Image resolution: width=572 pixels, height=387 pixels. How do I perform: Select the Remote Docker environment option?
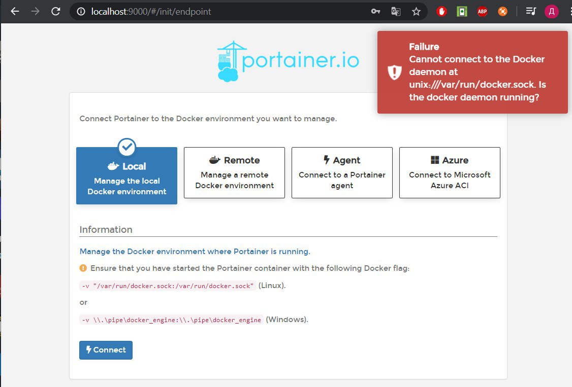(234, 172)
